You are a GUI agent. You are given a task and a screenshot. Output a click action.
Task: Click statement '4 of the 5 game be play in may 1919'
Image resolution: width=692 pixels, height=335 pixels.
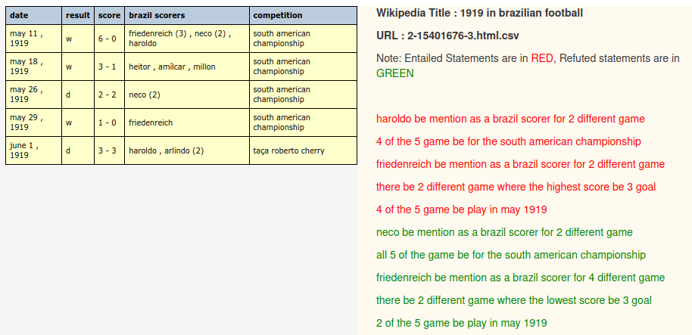(x=461, y=209)
